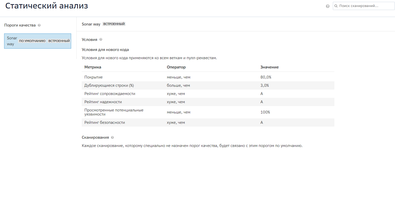Click the Рейтинг сопровождаемости row
The width and height of the screenshot is (395, 201).
coord(110,94)
